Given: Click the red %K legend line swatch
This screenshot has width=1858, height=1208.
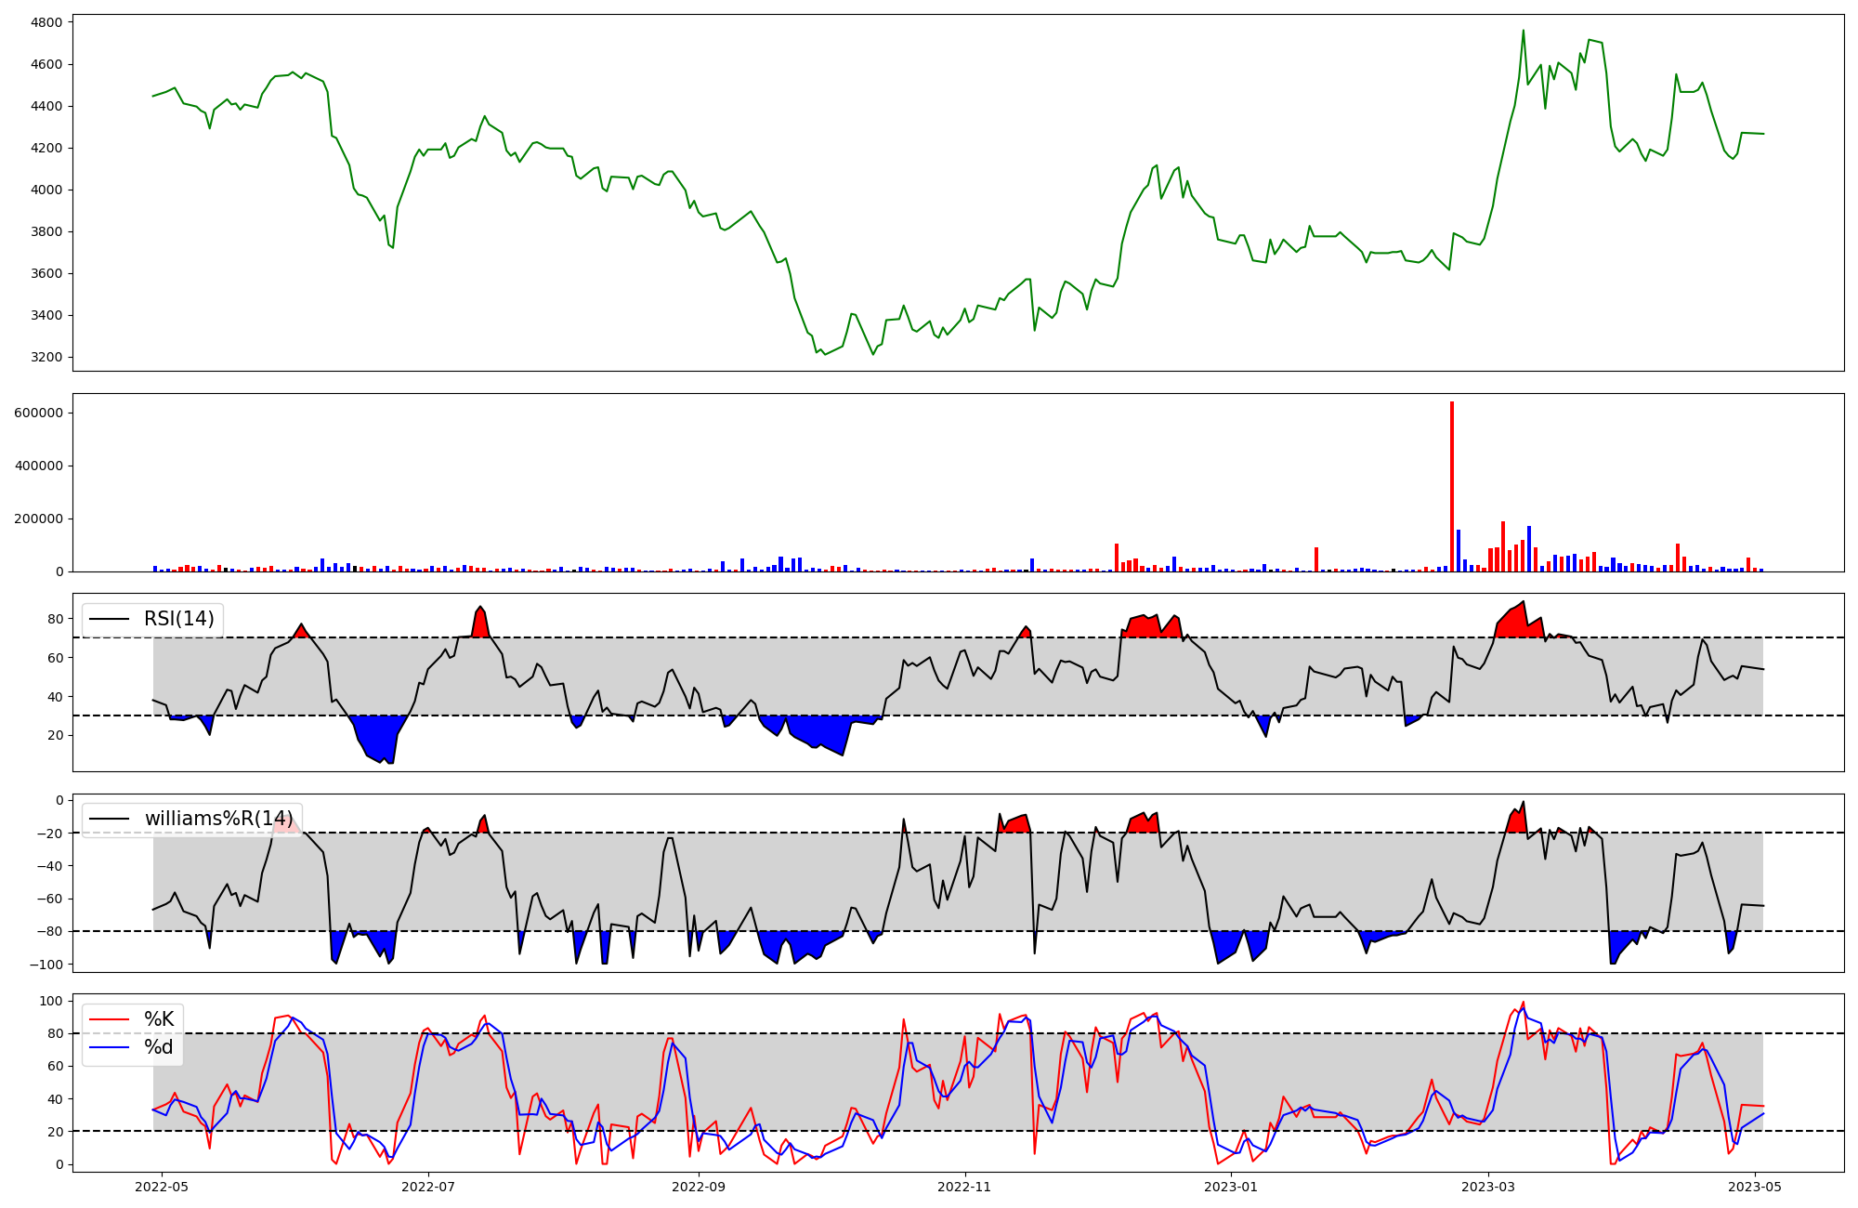Looking at the screenshot, I should click(109, 1019).
